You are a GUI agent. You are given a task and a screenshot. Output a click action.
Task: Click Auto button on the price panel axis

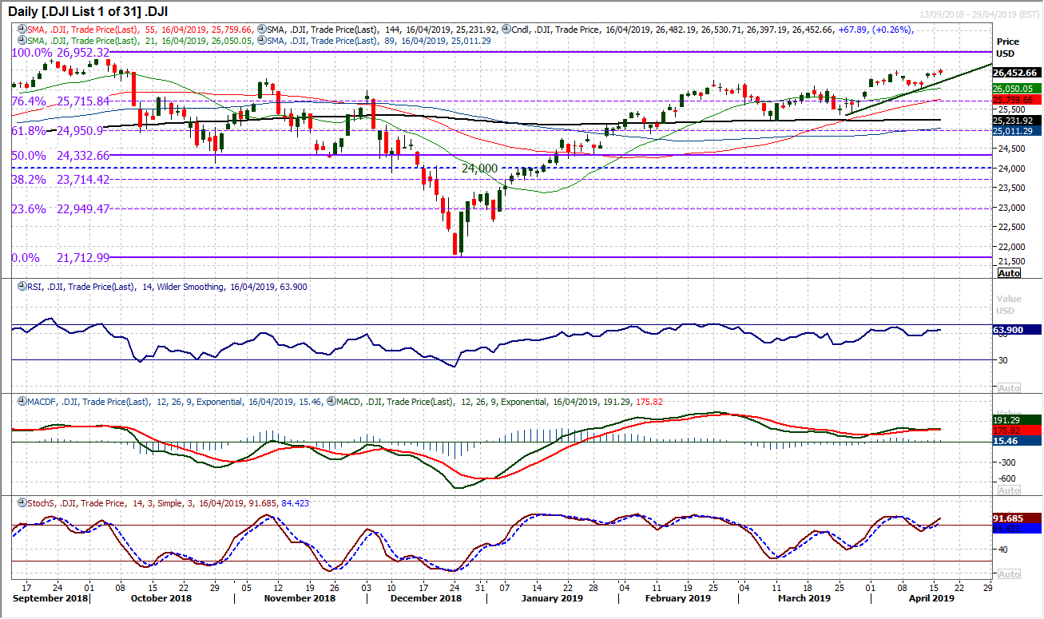(1009, 272)
